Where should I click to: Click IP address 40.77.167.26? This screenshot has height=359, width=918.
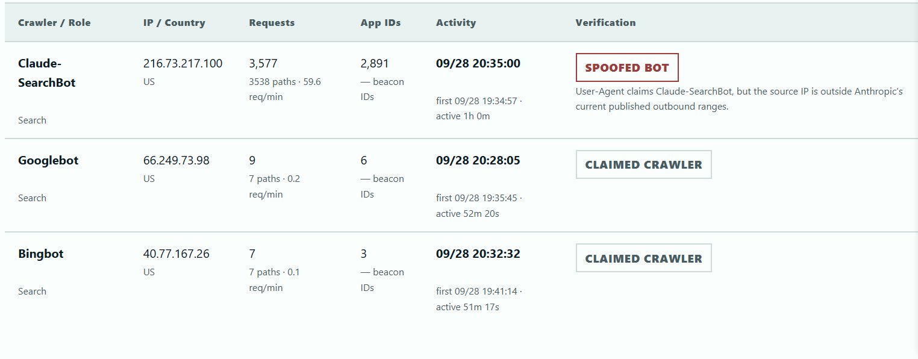click(176, 254)
